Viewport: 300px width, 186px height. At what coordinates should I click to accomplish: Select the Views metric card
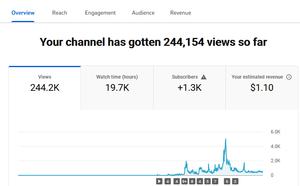point(45,88)
